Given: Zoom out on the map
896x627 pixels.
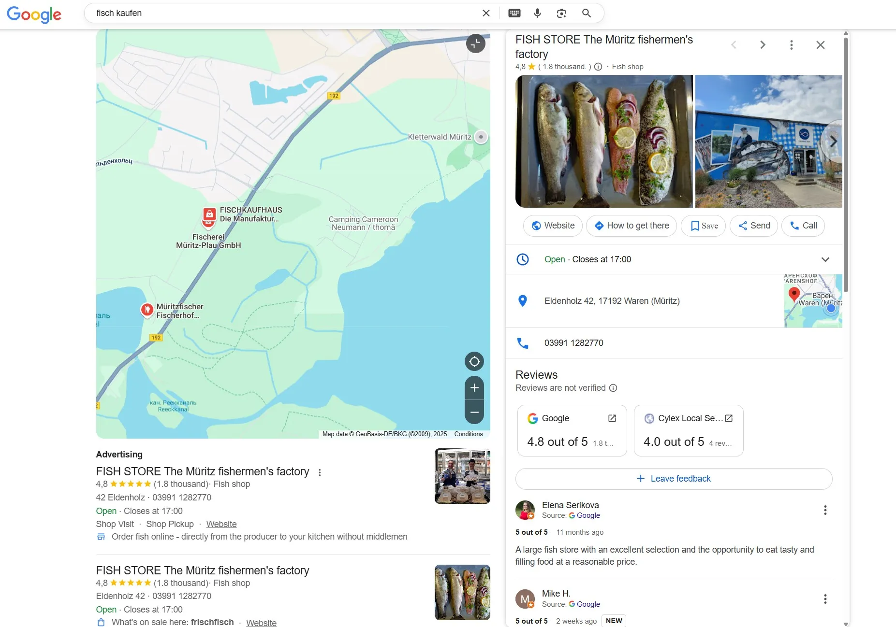Looking at the screenshot, I should [x=474, y=412].
